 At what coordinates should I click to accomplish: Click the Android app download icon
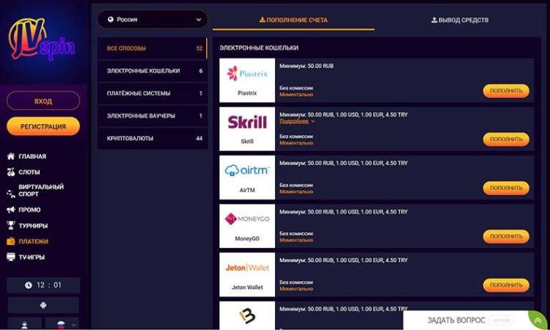(43, 305)
